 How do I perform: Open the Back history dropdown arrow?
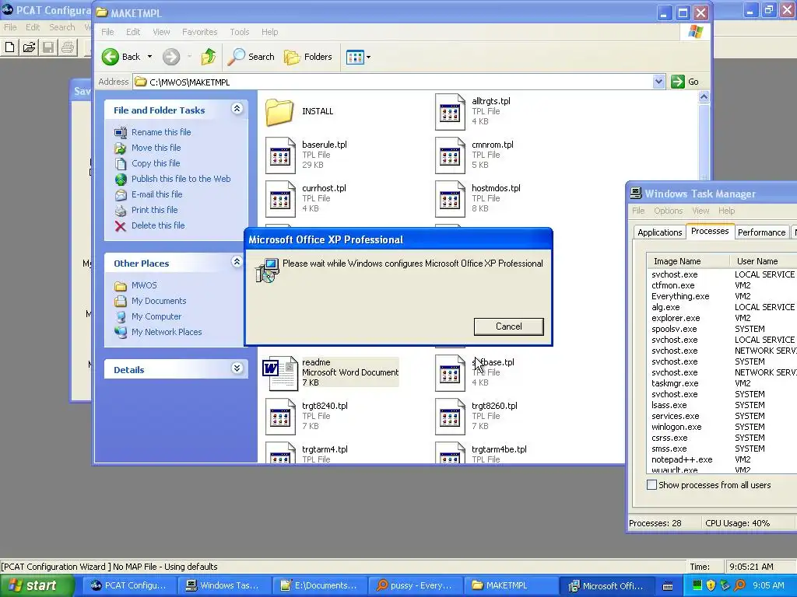(x=149, y=57)
